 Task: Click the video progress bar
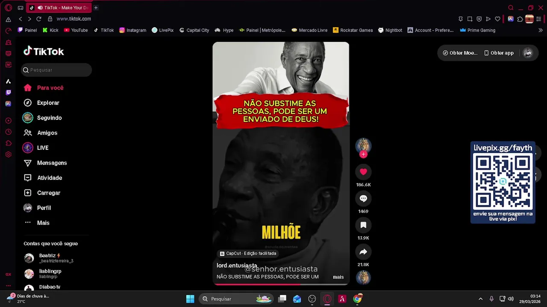281,284
